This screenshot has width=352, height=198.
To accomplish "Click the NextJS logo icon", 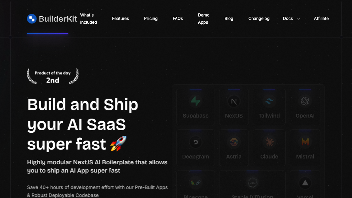I will tap(234, 101).
